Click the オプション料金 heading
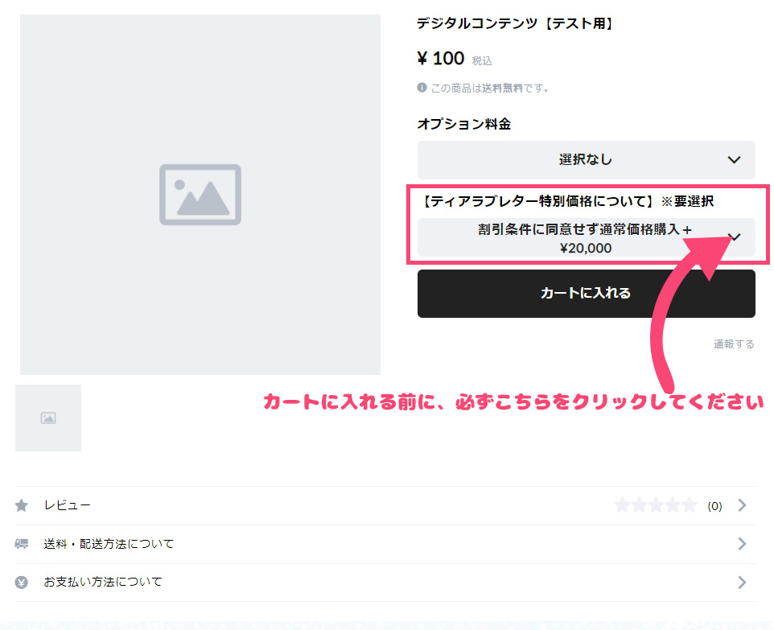The image size is (774, 630). [x=464, y=124]
